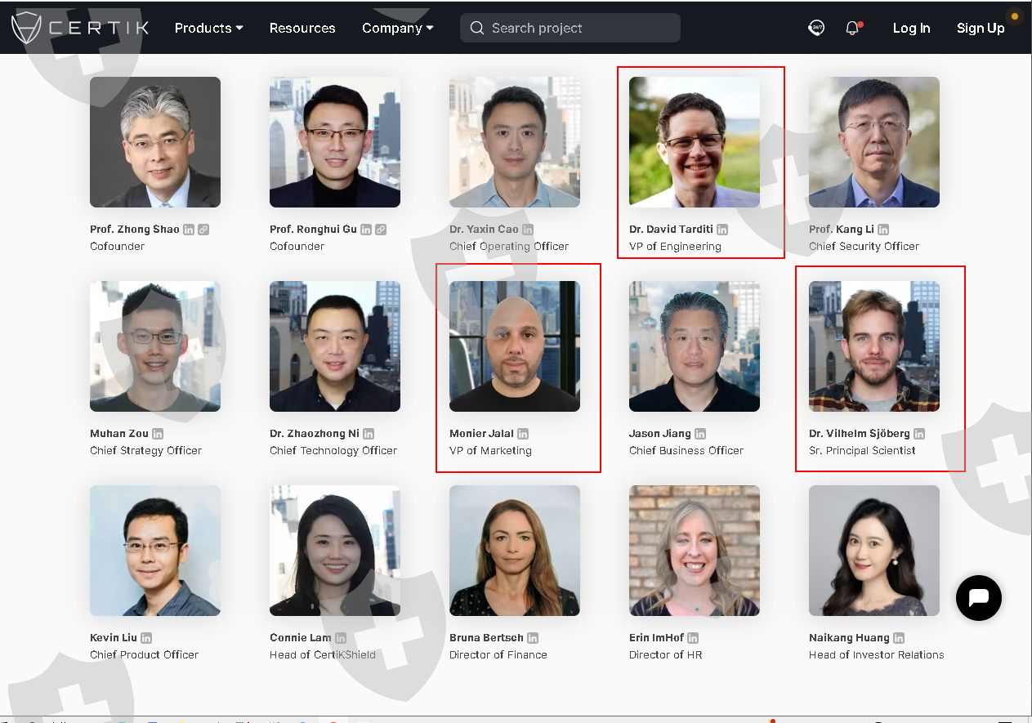Select the name text Dr. Vilhelm Sjöberg
1032x723 pixels.
(x=860, y=434)
